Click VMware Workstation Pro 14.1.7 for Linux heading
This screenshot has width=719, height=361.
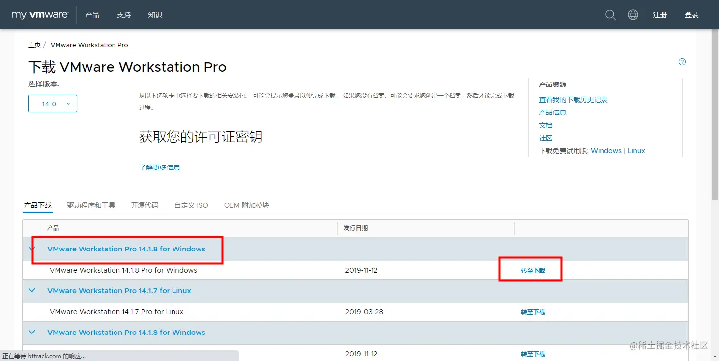click(119, 291)
